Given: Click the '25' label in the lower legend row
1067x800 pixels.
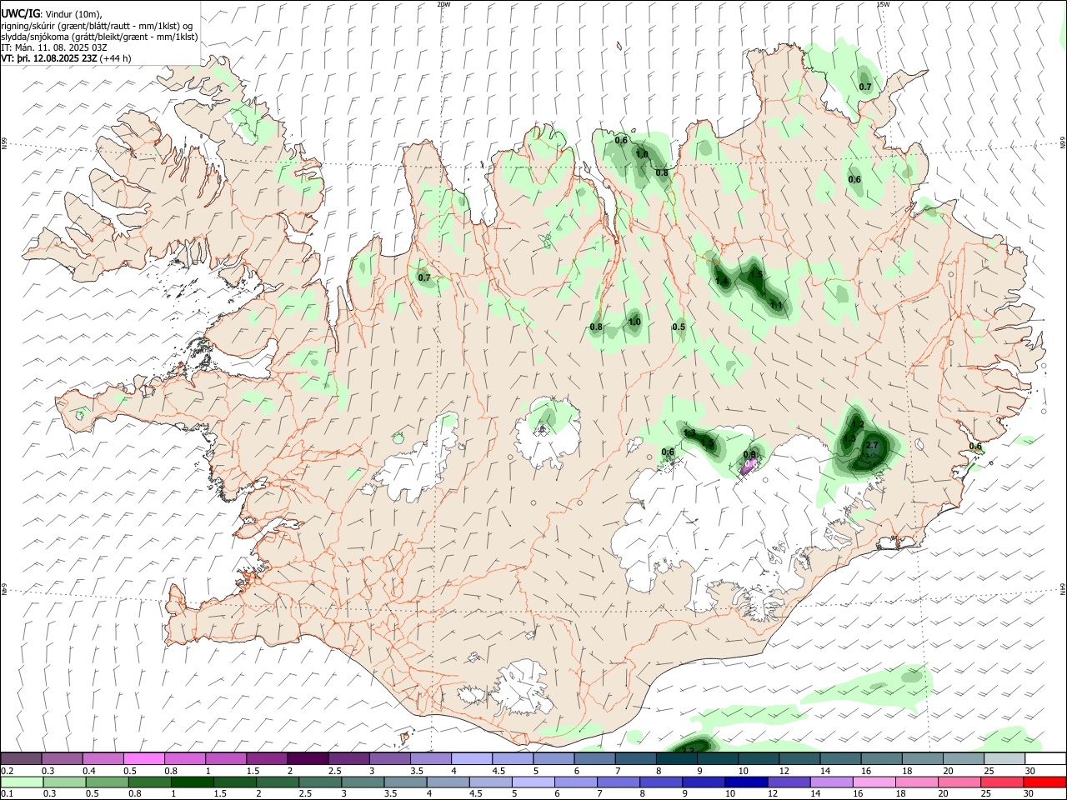Looking at the screenshot, I should [988, 794].
